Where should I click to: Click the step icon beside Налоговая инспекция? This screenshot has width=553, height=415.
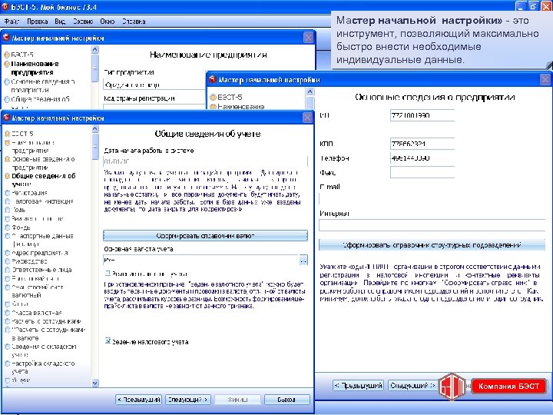tap(7, 201)
